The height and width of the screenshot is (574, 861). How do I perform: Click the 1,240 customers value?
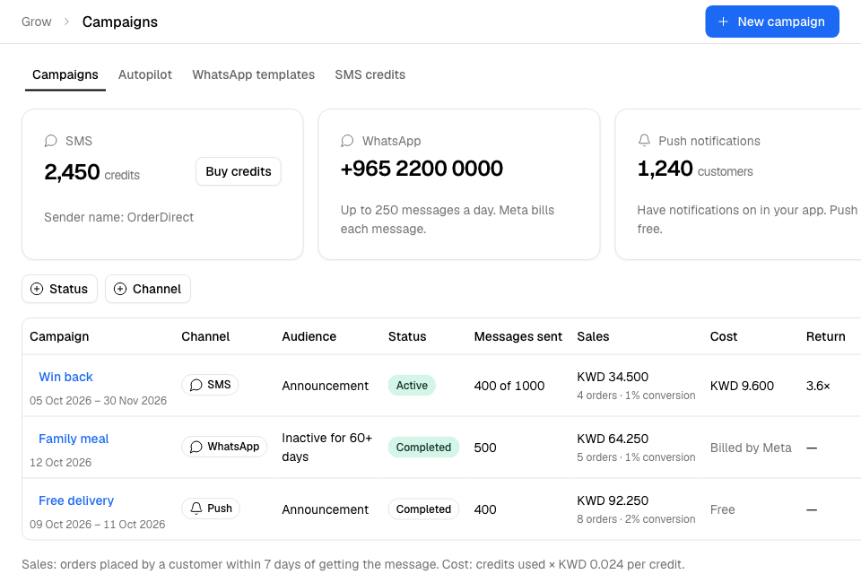694,169
